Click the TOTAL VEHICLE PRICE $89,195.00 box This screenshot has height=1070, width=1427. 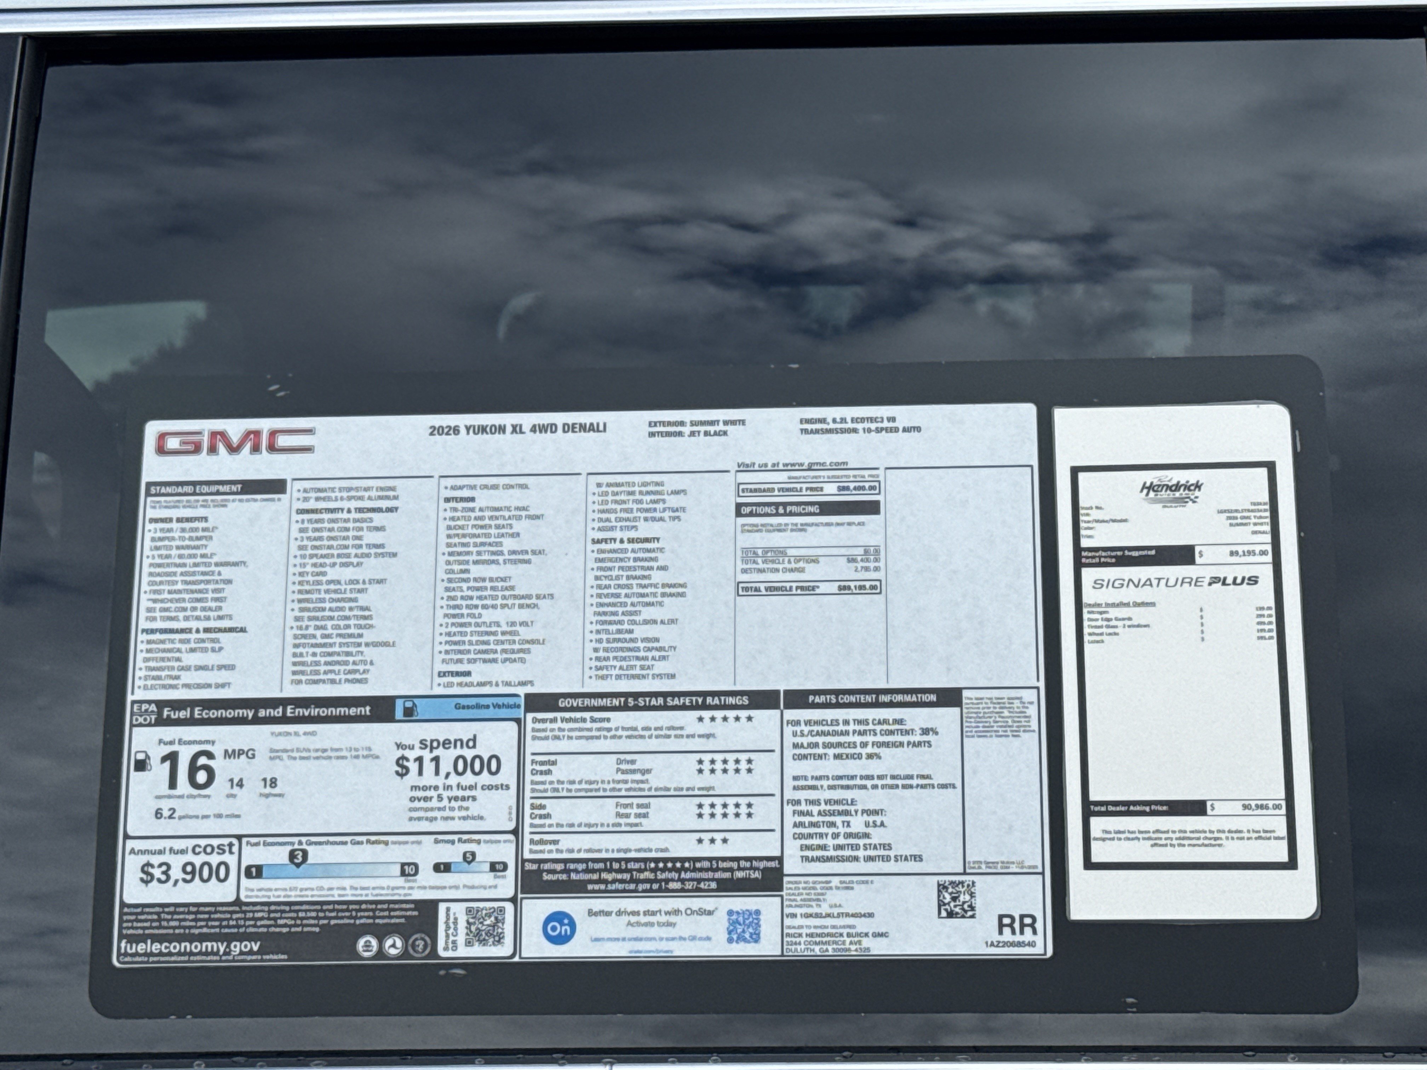[808, 588]
